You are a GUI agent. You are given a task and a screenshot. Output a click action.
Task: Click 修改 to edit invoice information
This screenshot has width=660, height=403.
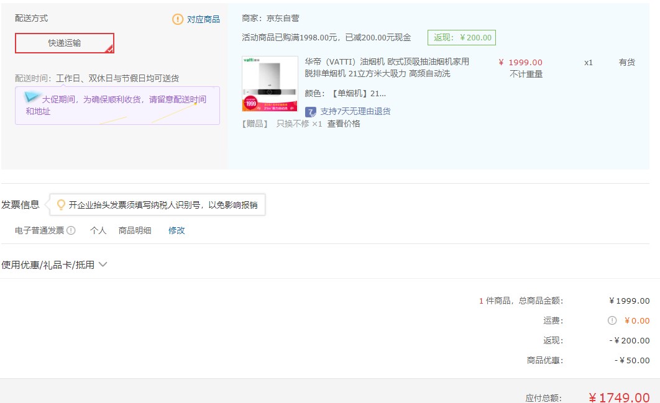(176, 230)
